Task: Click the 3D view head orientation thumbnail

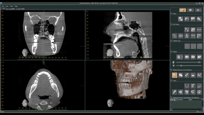Action: point(110,103)
